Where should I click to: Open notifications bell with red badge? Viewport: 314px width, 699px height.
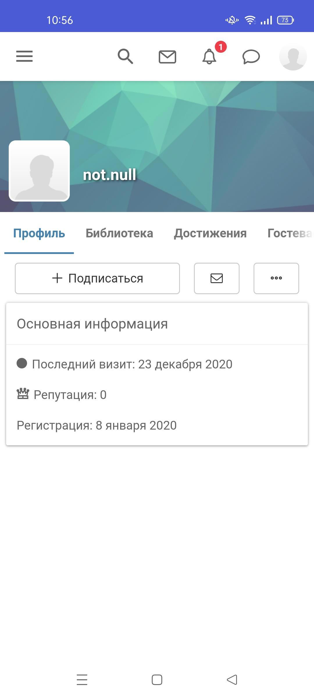point(210,56)
